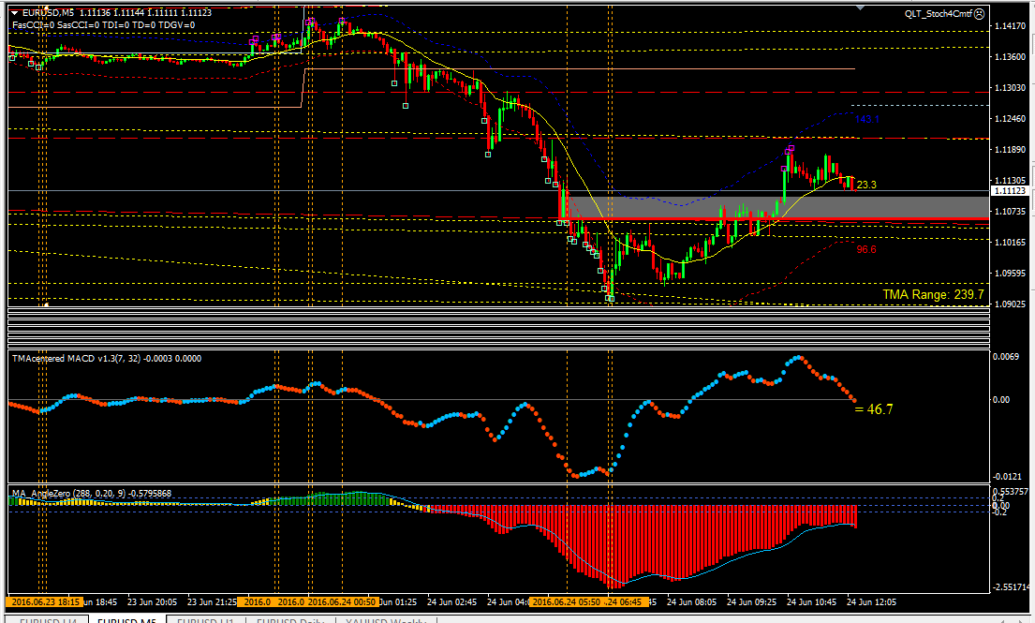Click the red '96.6' lower band label
The image size is (1035, 623).
point(866,249)
